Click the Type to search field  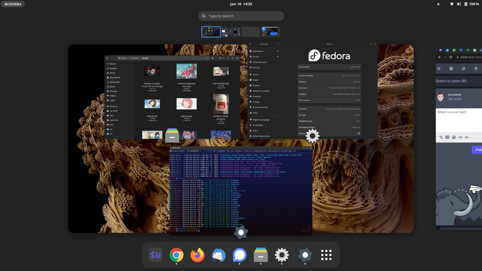pyautogui.click(x=241, y=16)
